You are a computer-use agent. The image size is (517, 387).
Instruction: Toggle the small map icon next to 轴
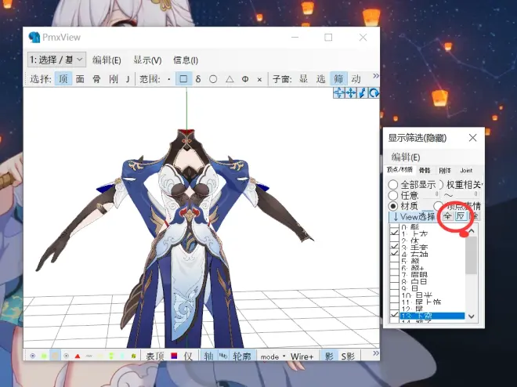click(223, 356)
